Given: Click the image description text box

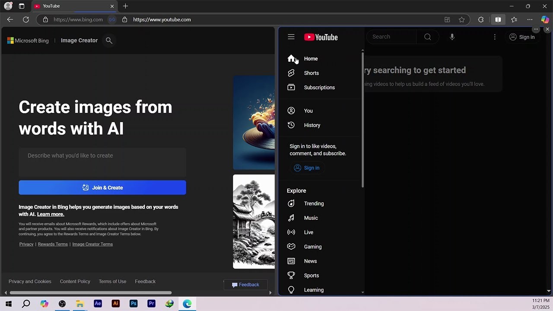Looking at the screenshot, I should tap(102, 162).
